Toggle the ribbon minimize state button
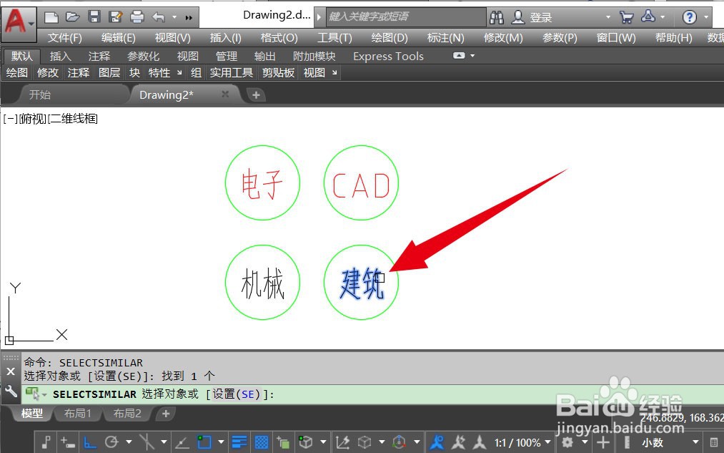724x453 pixels. [x=459, y=56]
